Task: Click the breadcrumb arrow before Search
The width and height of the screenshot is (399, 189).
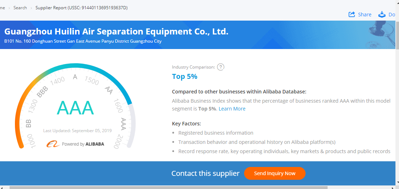Action: point(9,8)
